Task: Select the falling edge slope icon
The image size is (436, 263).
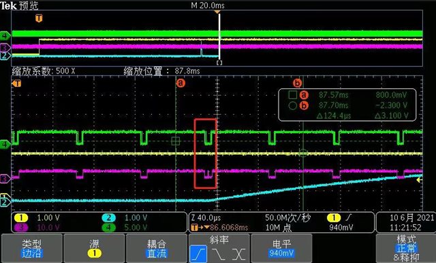Action: click(219, 254)
